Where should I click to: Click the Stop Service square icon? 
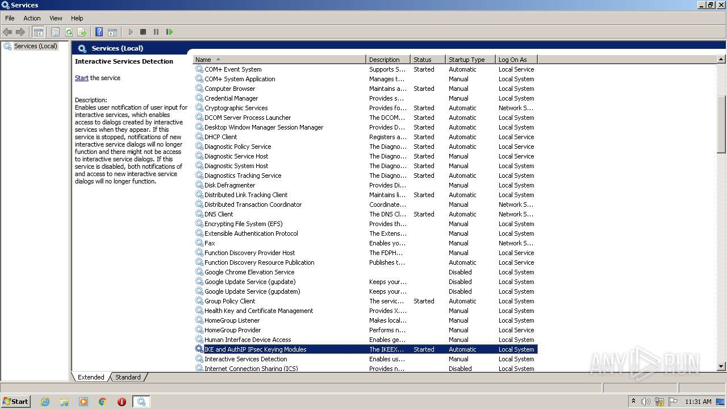pyautogui.click(x=143, y=32)
